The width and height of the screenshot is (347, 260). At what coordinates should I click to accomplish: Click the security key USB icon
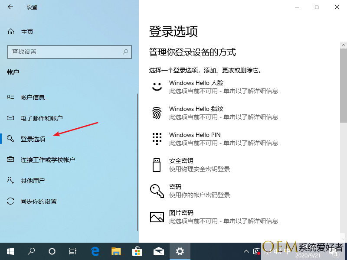pyautogui.click(x=157, y=165)
